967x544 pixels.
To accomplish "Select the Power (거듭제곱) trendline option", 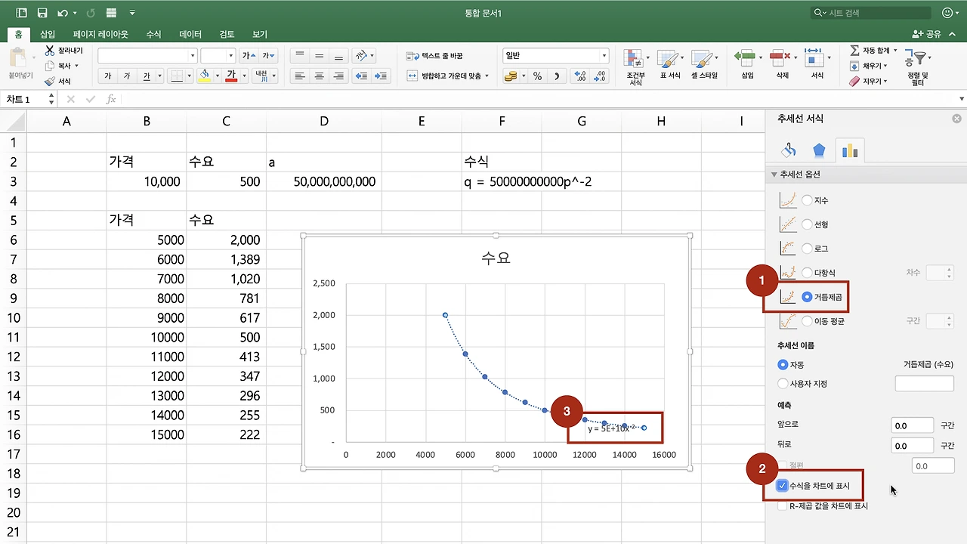I will click(x=808, y=297).
